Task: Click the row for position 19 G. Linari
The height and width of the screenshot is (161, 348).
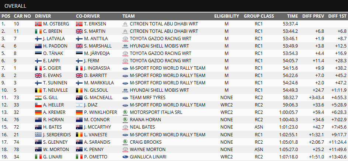Action: 174,157
